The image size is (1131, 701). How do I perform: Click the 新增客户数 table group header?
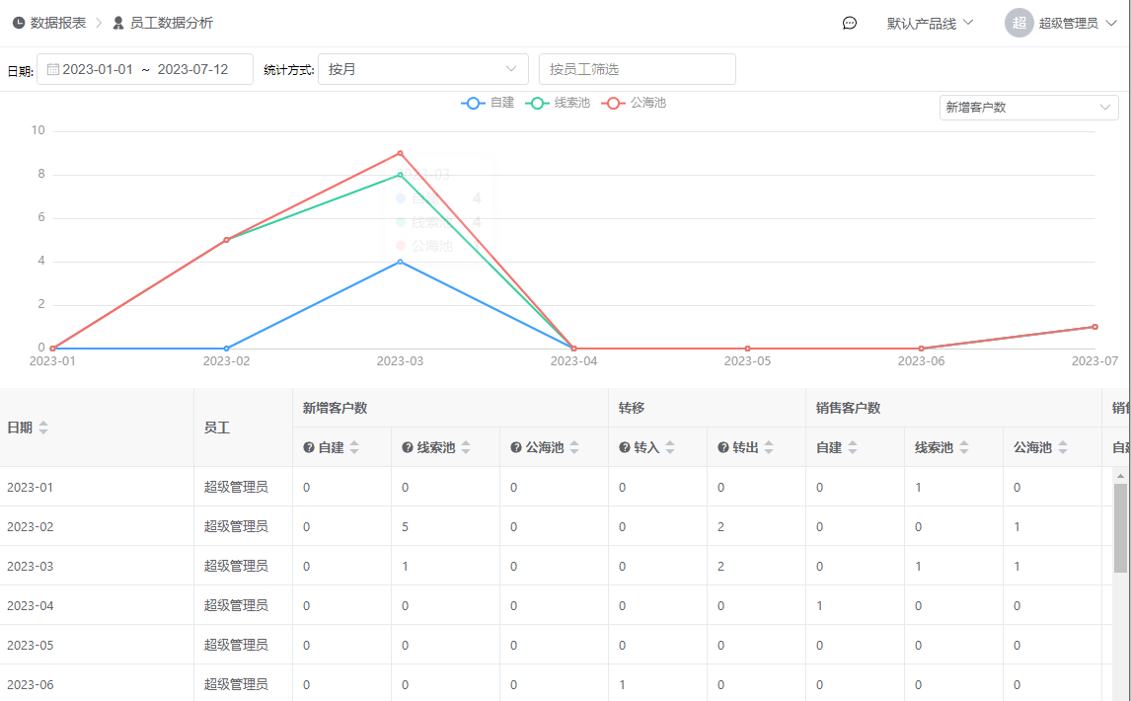pyautogui.click(x=335, y=408)
